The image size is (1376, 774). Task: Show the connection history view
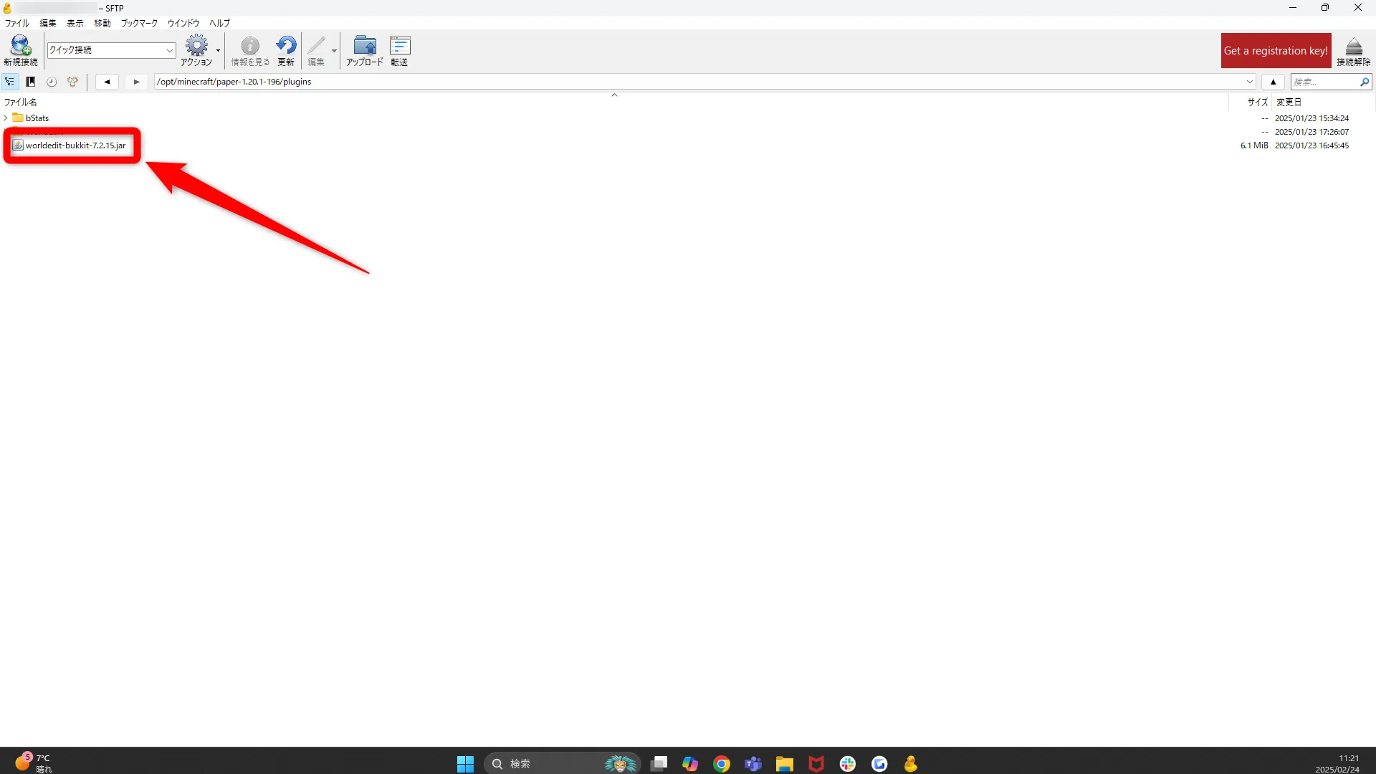coord(52,82)
